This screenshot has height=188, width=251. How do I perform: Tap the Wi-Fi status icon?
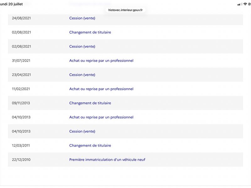point(245,4)
